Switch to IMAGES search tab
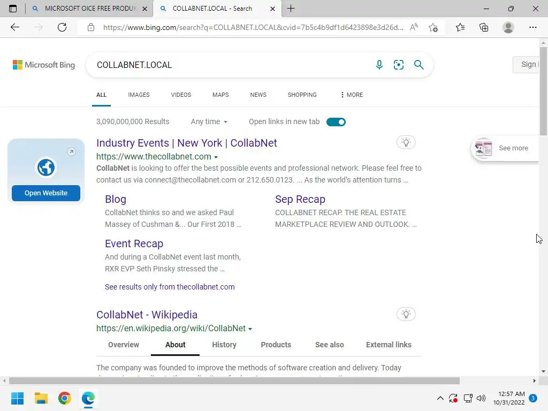 coord(139,95)
